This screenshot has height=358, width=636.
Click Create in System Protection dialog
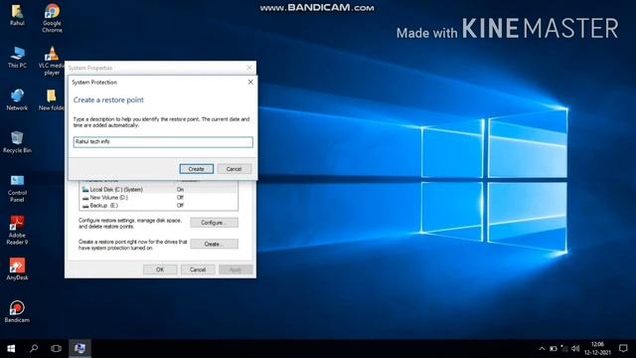tap(197, 169)
